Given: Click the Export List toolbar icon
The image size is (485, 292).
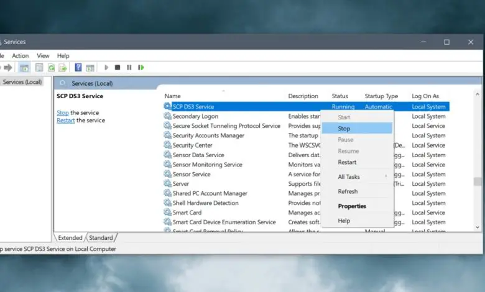Looking at the screenshot, I should tap(63, 68).
